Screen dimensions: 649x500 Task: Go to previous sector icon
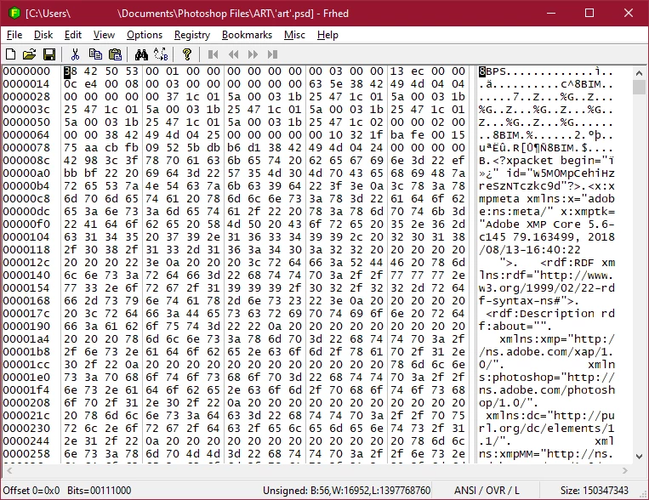click(x=233, y=54)
